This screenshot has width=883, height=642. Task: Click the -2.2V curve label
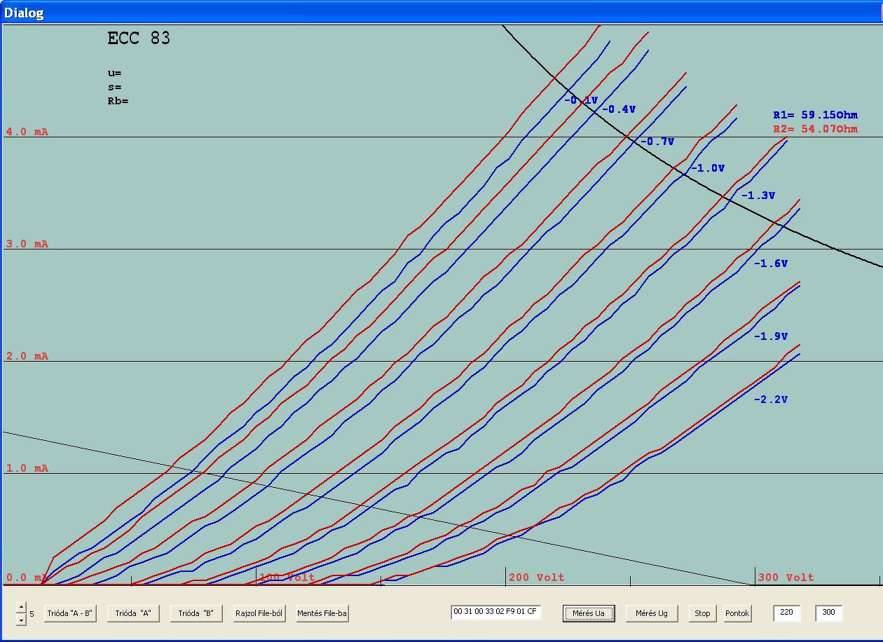click(771, 399)
